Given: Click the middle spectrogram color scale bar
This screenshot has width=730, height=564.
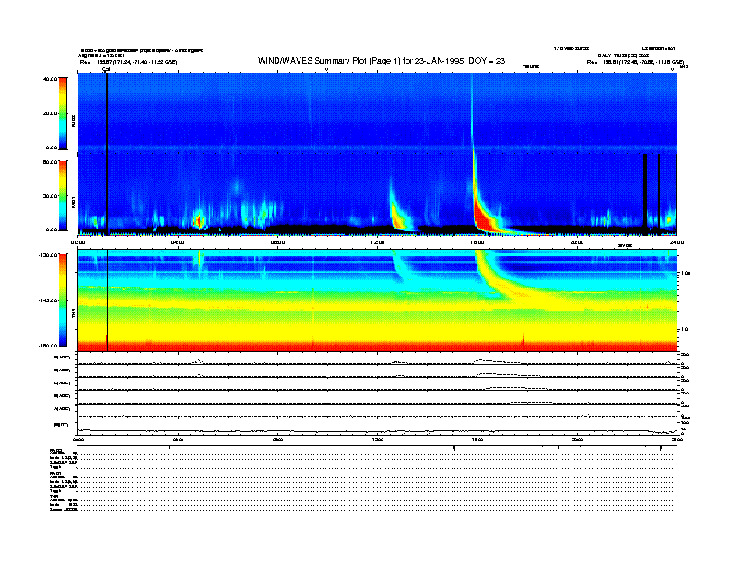Looking at the screenshot, I should (63, 195).
